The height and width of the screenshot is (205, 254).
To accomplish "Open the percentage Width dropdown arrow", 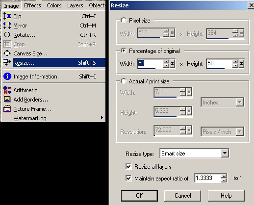I will click(x=172, y=63).
